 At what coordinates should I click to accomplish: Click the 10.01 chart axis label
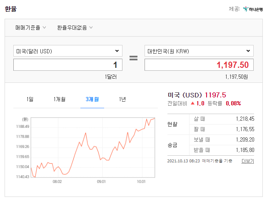point(141,182)
